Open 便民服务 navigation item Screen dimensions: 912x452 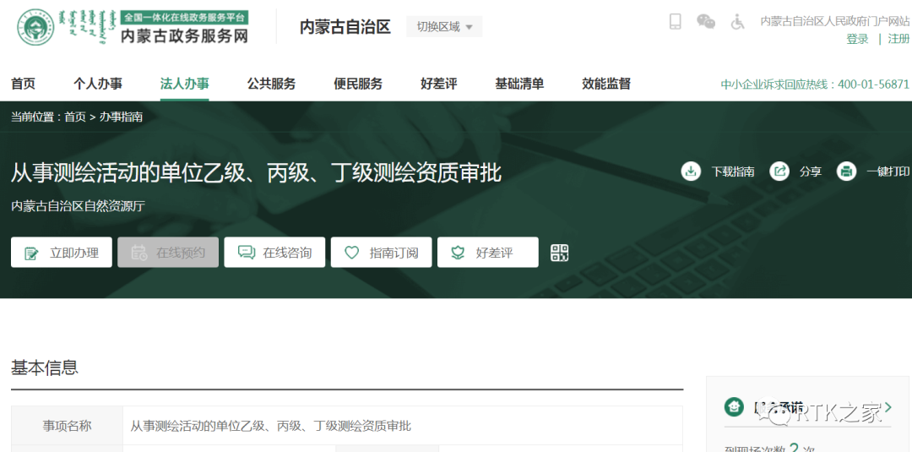click(x=358, y=84)
